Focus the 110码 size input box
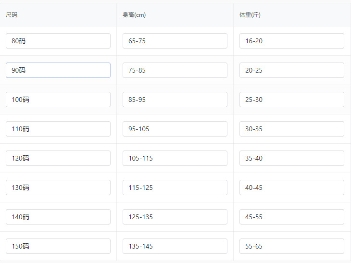The height and width of the screenshot is (263, 351). coord(58,129)
